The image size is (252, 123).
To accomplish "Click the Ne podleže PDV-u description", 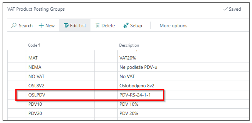I will point(138,67).
